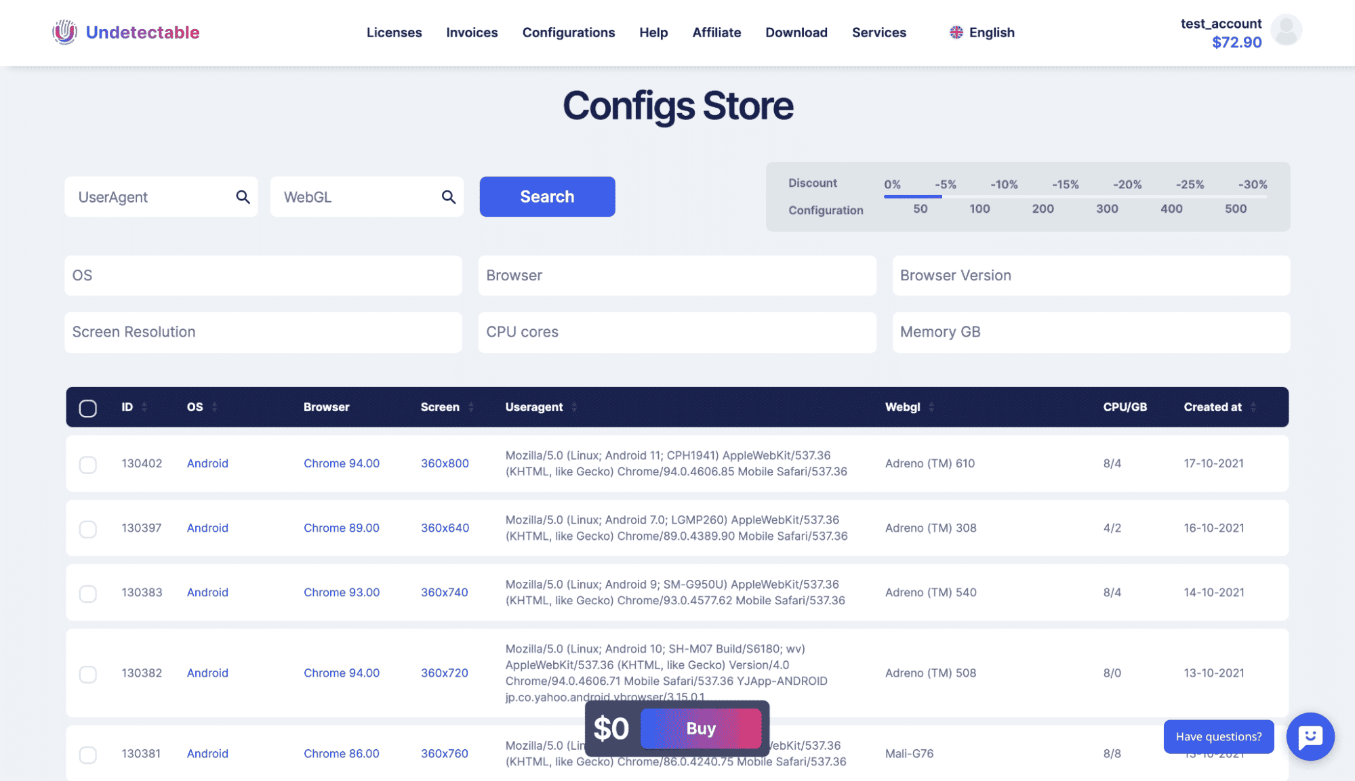Click the -30% discount mark
Image resolution: width=1355 pixels, height=781 pixels.
tap(1253, 184)
